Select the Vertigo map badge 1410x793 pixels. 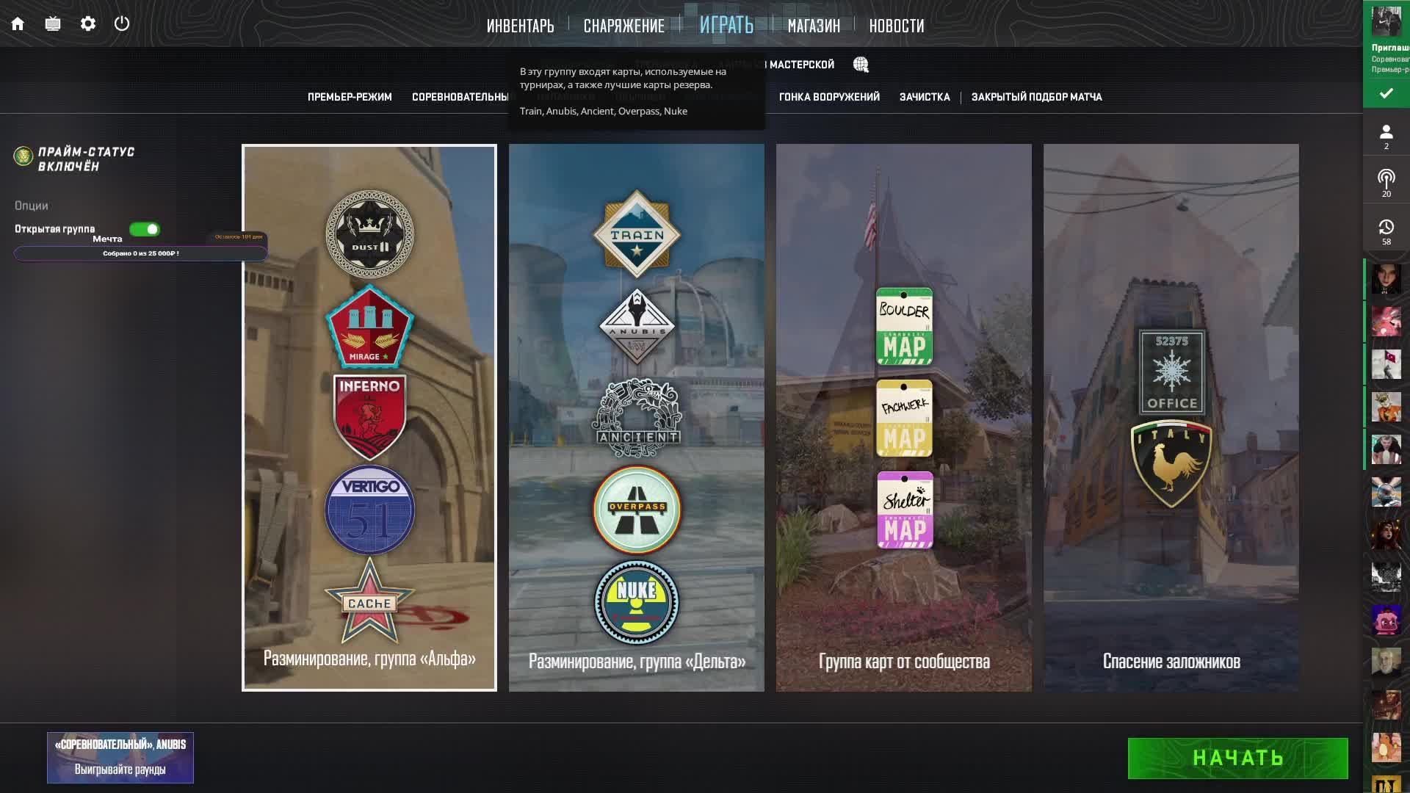click(369, 510)
